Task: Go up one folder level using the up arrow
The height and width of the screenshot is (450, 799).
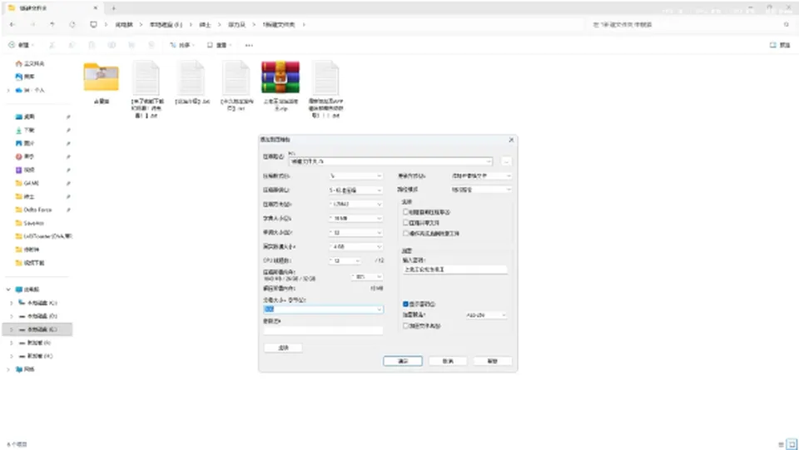Action: coord(52,24)
